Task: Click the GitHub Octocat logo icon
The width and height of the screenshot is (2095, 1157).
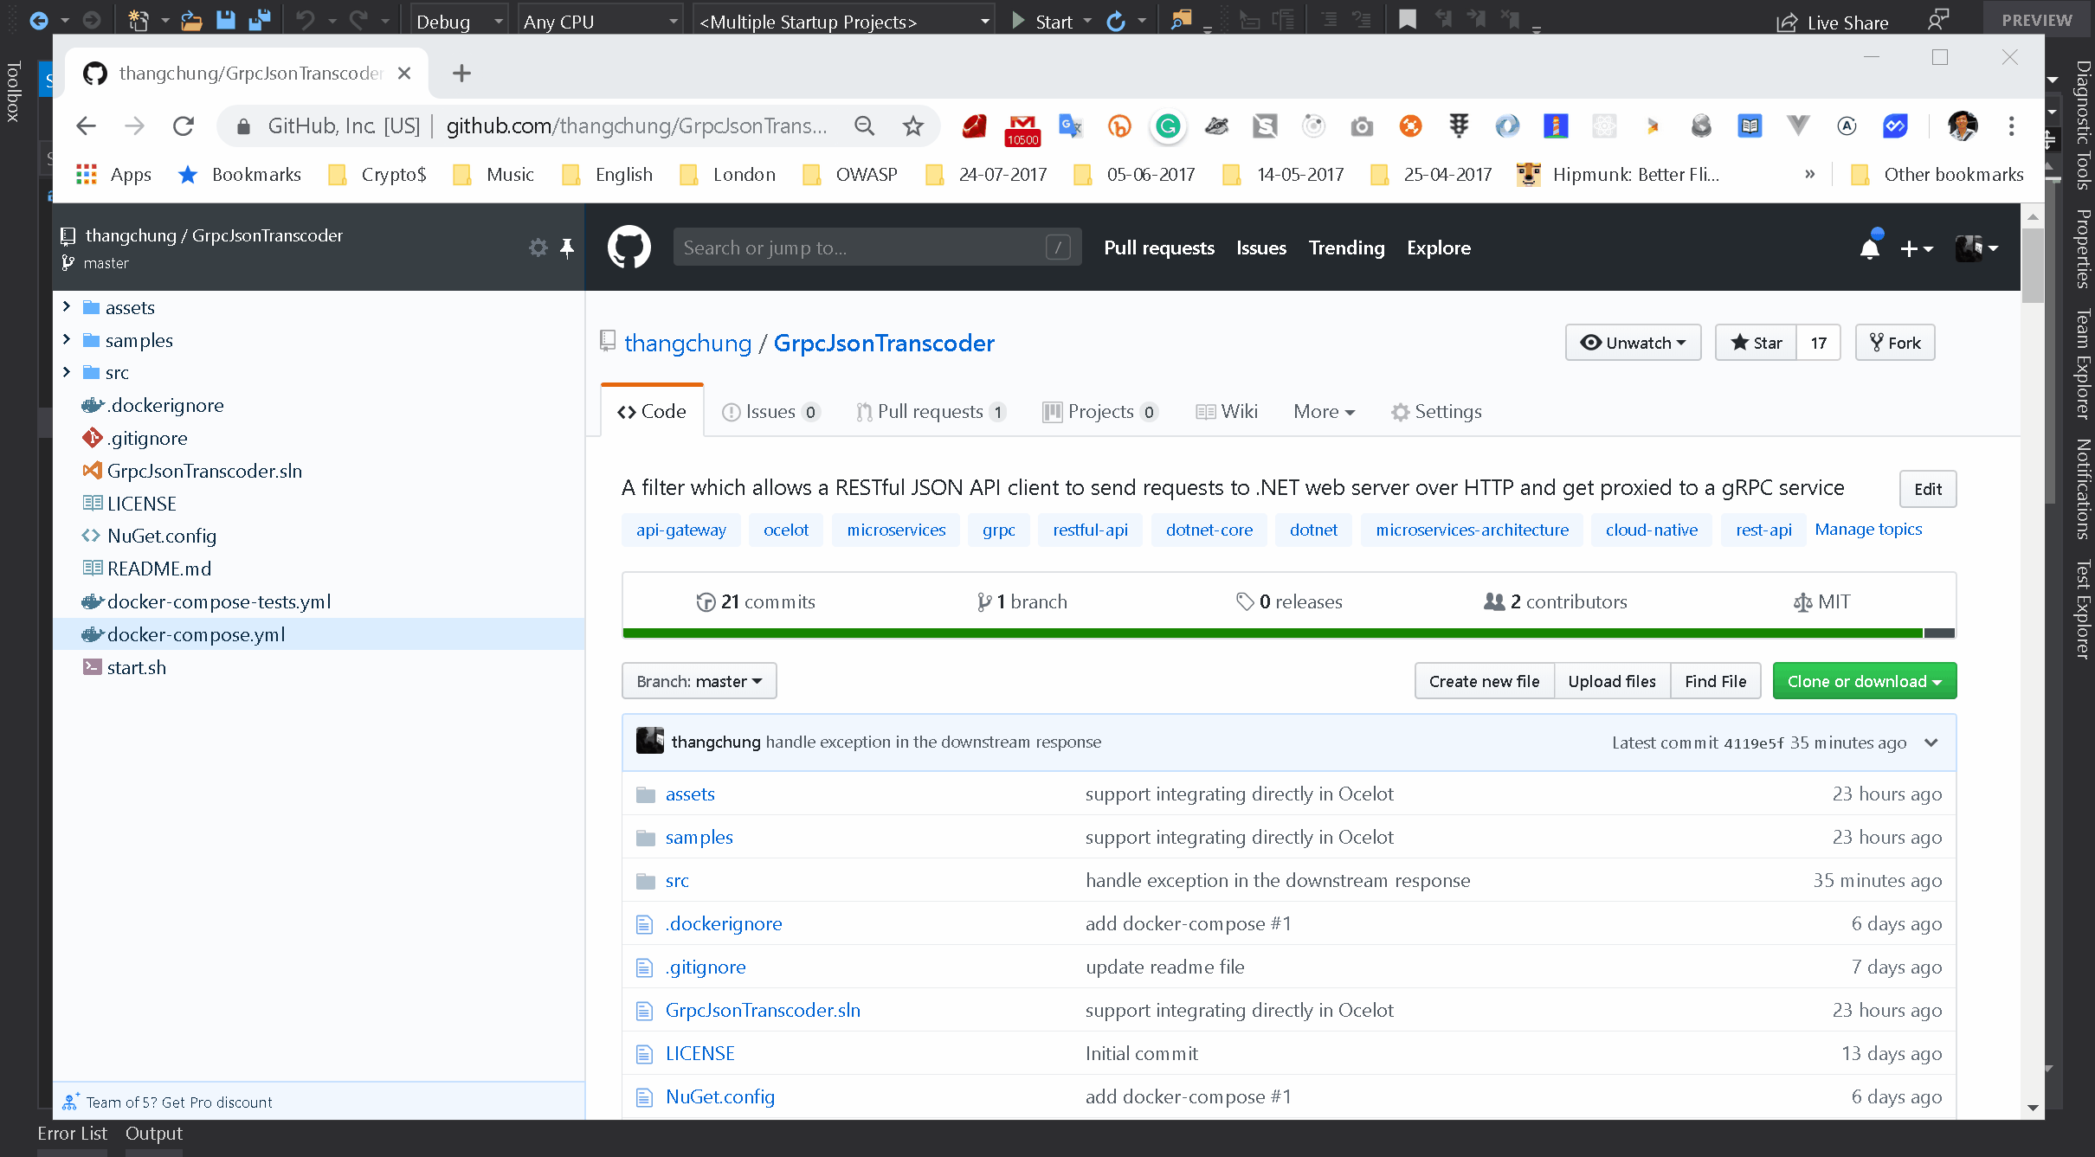Action: (x=628, y=247)
